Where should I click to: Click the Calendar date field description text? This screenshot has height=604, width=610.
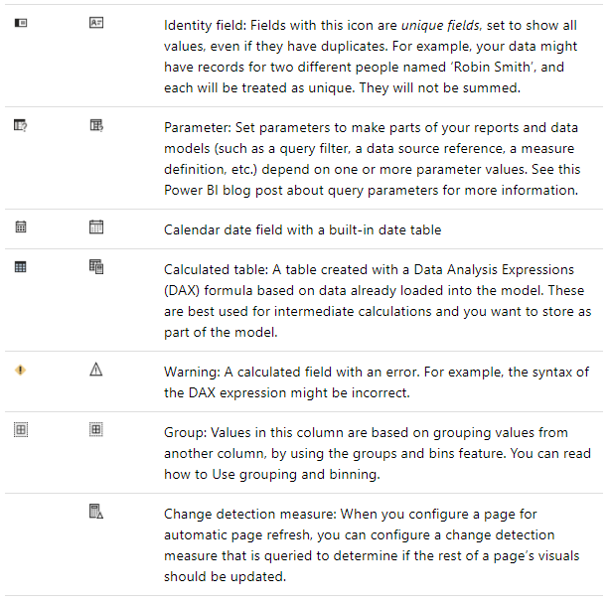(303, 229)
